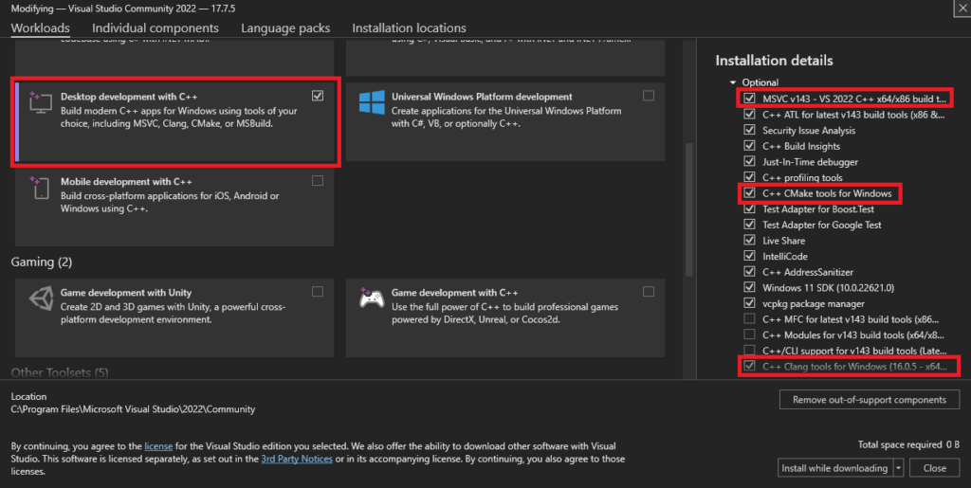Click the Remove out-of-support components button
The image size is (971, 488).
pyautogui.click(x=870, y=400)
